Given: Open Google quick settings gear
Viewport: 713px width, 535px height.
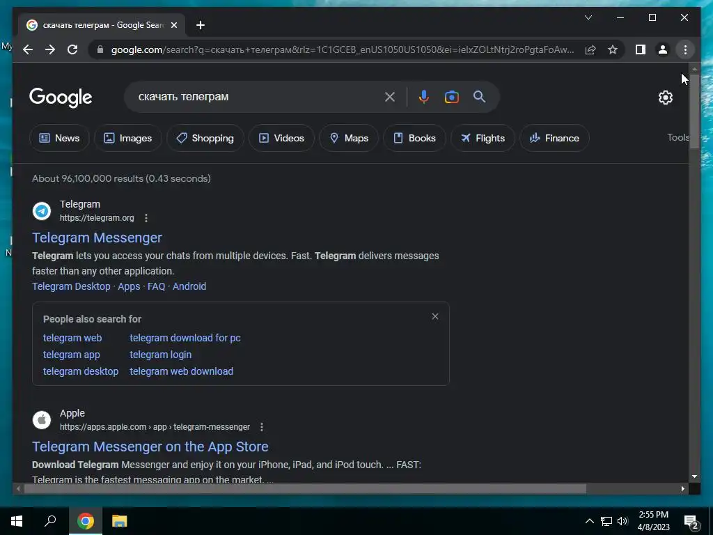Looking at the screenshot, I should (665, 98).
